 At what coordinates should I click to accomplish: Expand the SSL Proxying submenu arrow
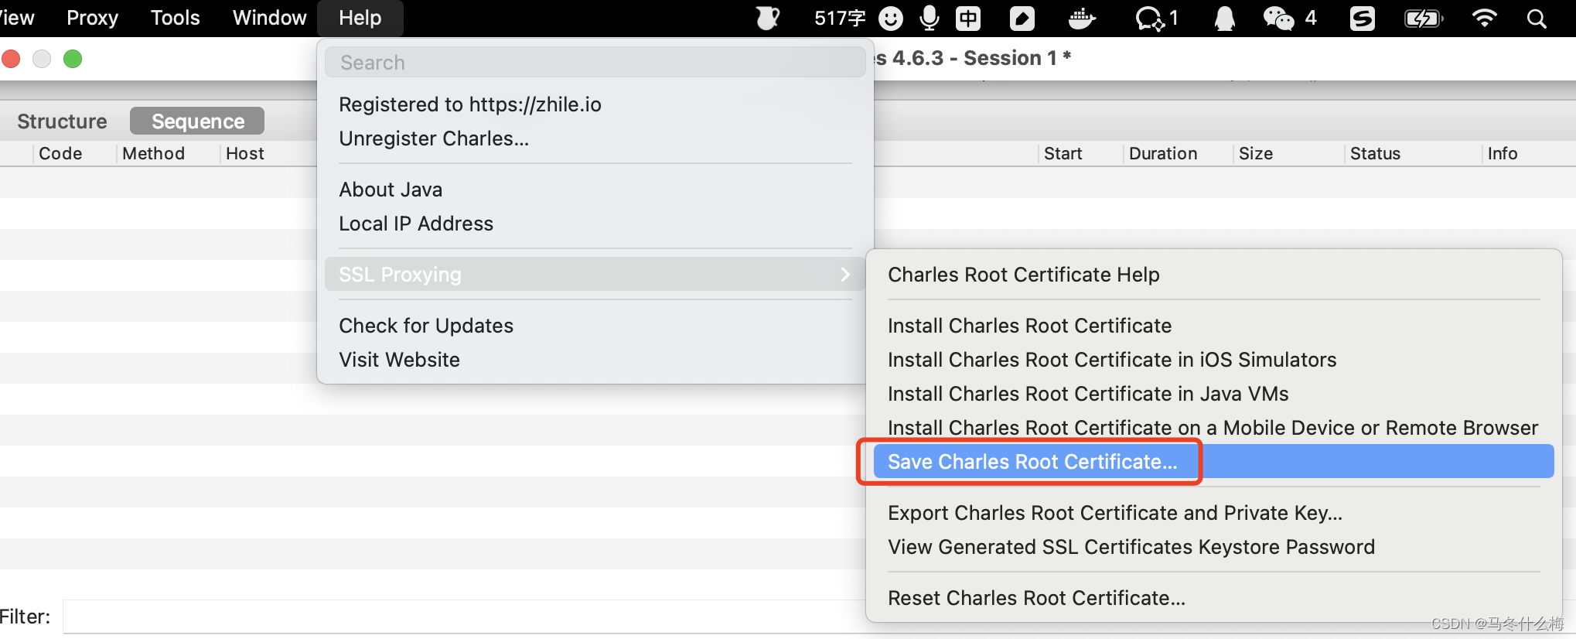tap(845, 274)
